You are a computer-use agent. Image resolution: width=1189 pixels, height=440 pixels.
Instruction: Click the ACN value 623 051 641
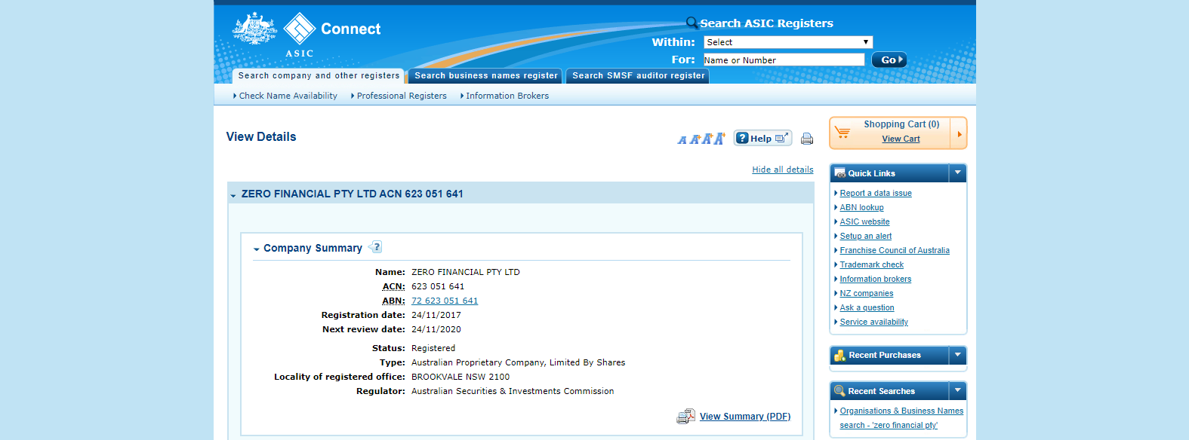[x=438, y=286]
